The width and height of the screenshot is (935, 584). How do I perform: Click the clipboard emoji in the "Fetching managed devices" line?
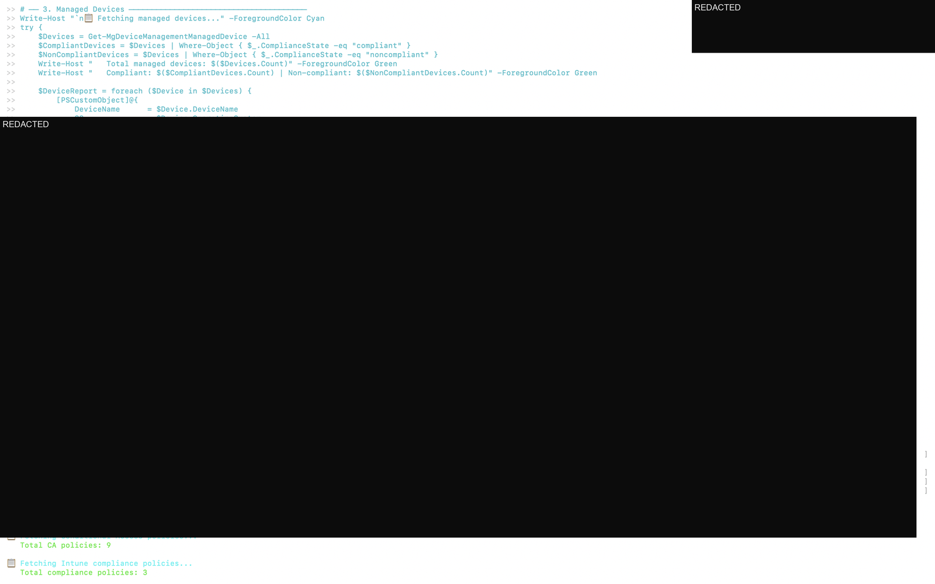pyautogui.click(x=89, y=18)
